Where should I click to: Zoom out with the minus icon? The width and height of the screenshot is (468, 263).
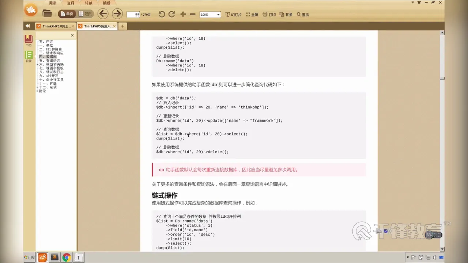click(x=192, y=14)
